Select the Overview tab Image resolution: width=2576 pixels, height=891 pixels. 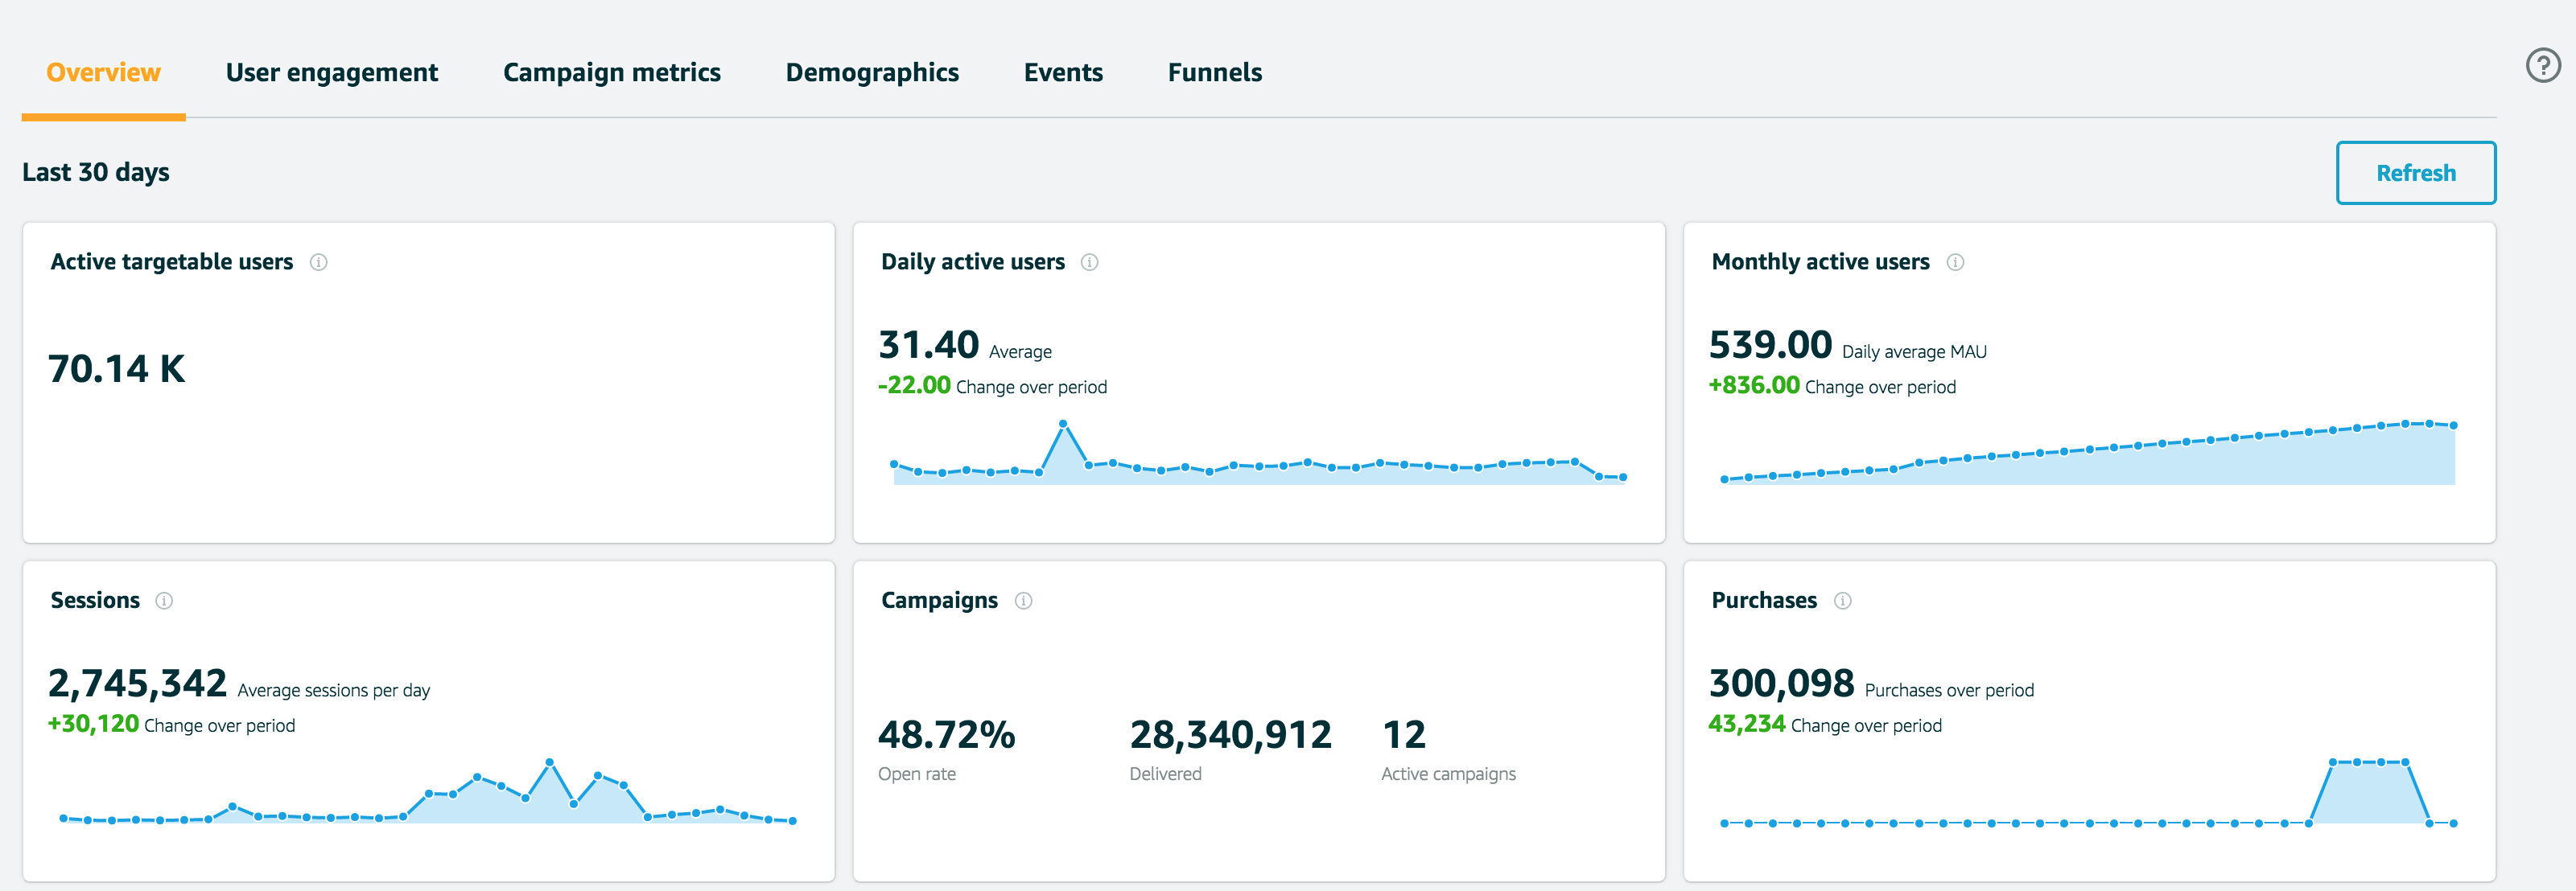[x=103, y=73]
